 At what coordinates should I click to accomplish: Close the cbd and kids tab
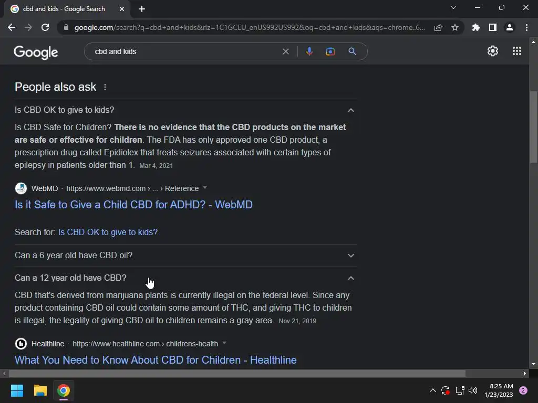pos(122,9)
